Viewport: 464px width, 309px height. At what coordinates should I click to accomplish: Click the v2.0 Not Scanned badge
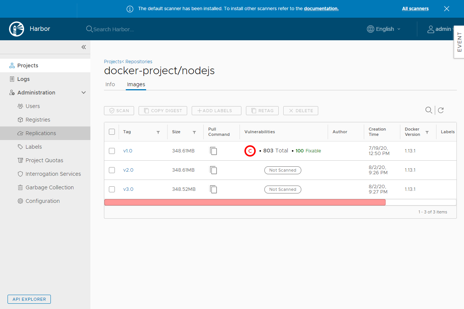283,170
